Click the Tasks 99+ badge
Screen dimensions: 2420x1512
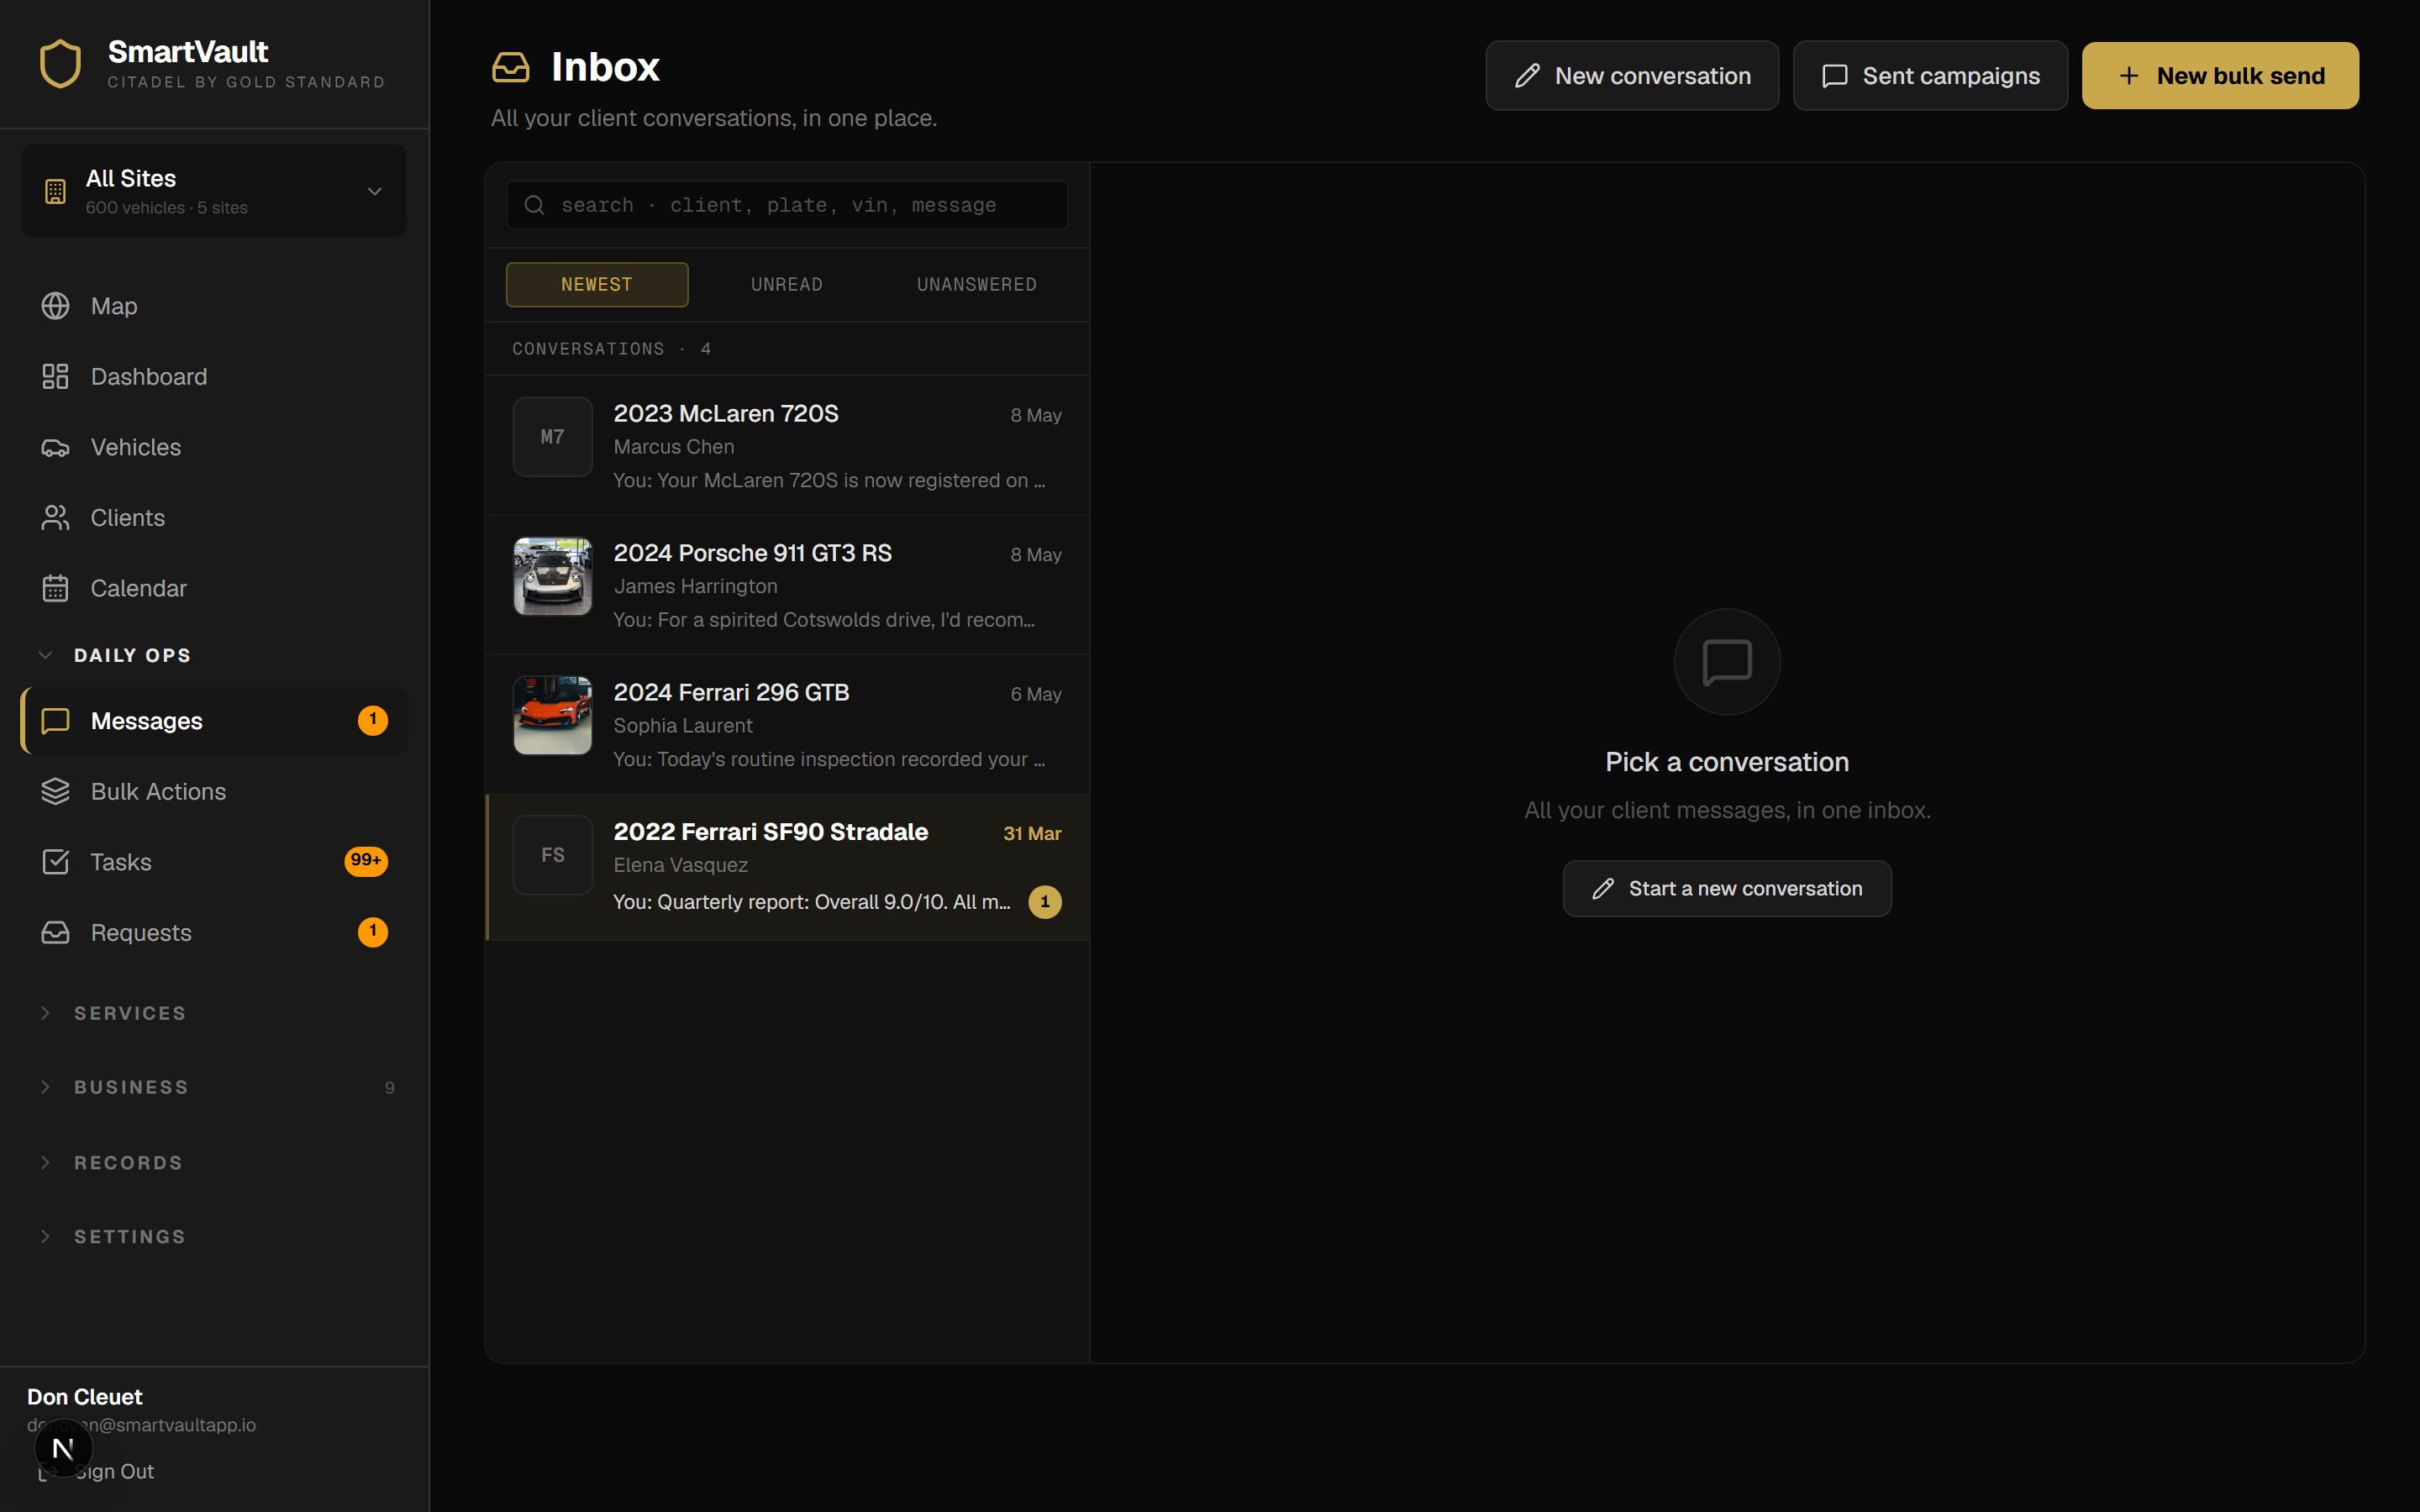tap(366, 861)
